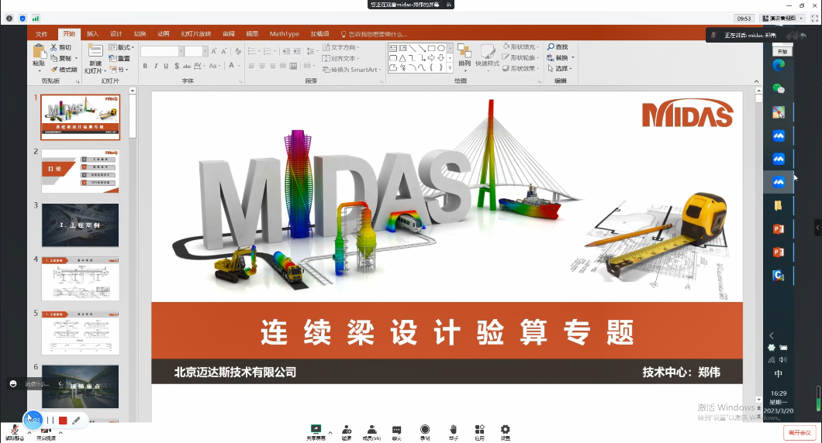The image size is (822, 443).
Task: Expand the shapes gallery with More arrow
Action: click(450, 68)
